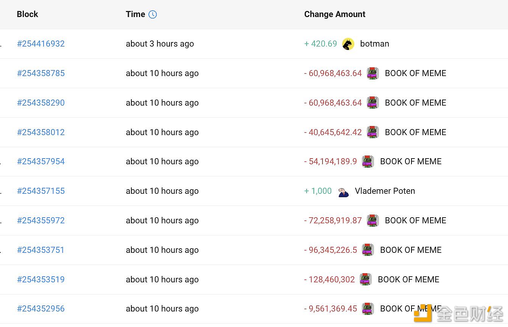Click the timestamp in block #254353519 row
The image size is (508, 327).
162,280
